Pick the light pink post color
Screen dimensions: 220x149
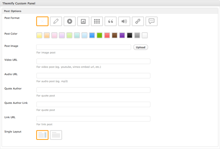[x=54, y=35]
